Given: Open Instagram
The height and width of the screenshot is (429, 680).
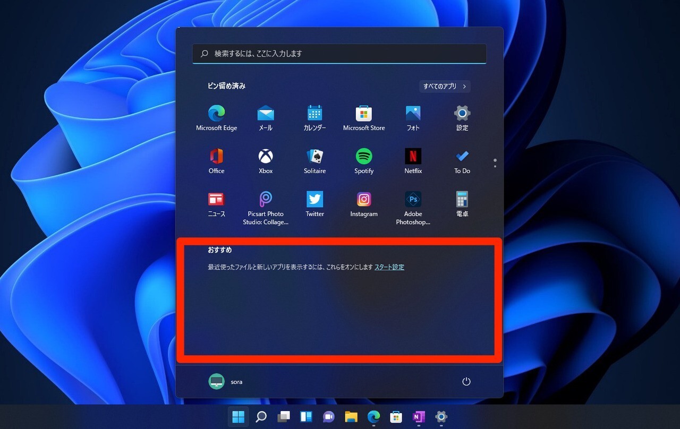Looking at the screenshot, I should pos(364,204).
